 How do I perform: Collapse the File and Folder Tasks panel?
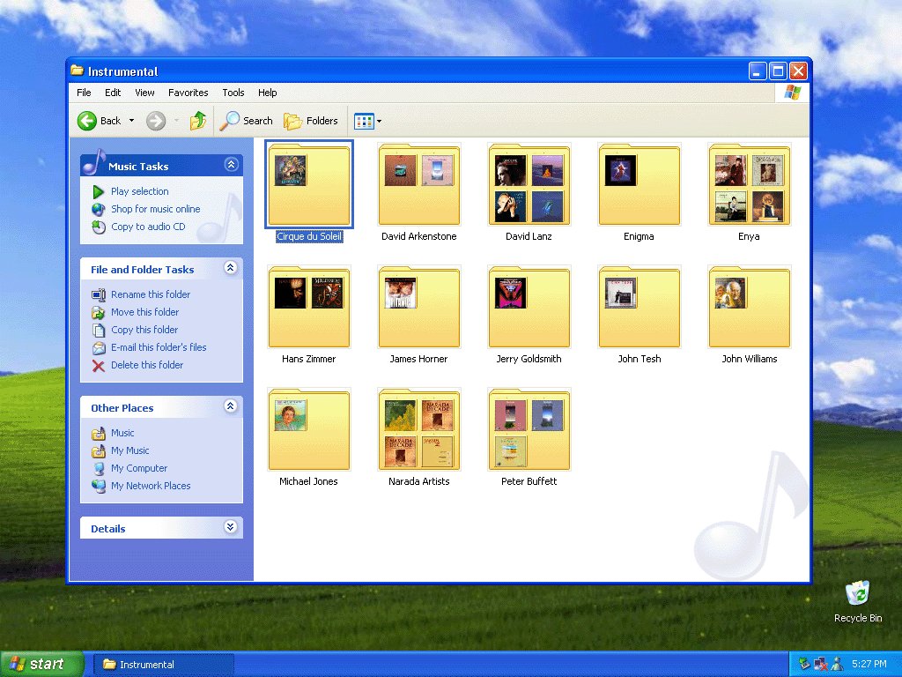click(x=230, y=268)
